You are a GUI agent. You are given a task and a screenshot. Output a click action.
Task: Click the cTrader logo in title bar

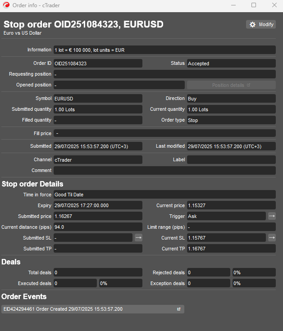(6, 5)
